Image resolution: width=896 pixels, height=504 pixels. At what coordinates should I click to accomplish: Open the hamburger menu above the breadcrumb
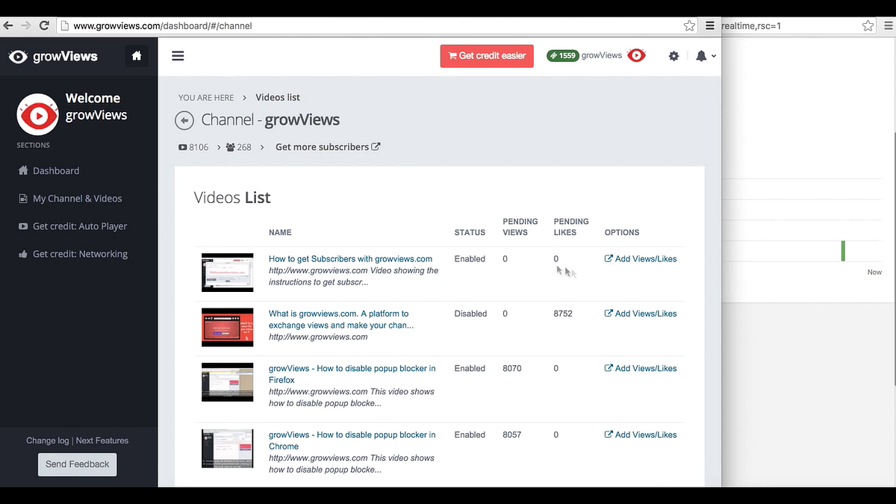coord(178,55)
